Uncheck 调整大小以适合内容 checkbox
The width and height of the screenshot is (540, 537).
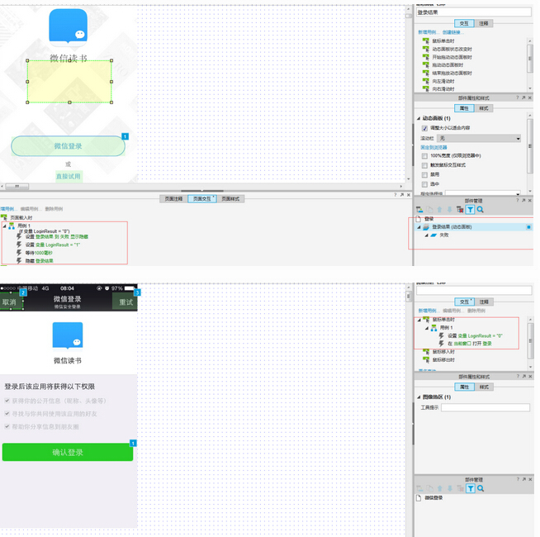[x=424, y=129]
